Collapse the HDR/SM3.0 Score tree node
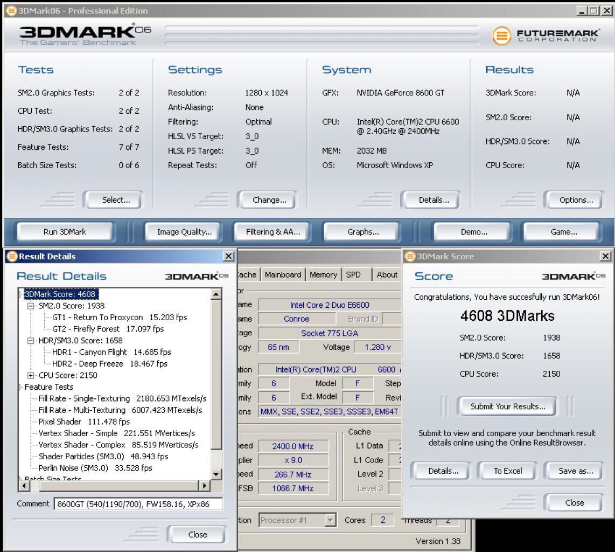This screenshot has height=552, width=615. [x=31, y=341]
